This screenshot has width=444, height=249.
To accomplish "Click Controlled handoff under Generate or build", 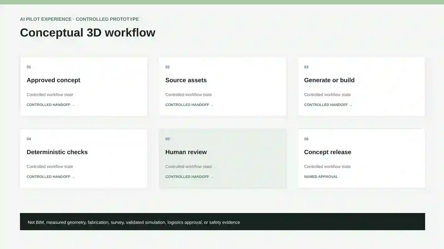I will (x=328, y=105).
